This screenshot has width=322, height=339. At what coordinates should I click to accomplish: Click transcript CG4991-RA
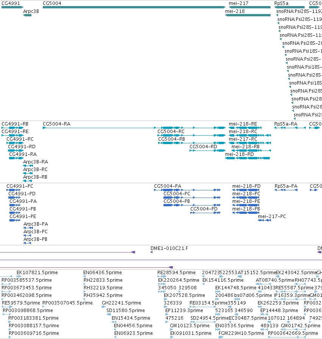pos(23,154)
